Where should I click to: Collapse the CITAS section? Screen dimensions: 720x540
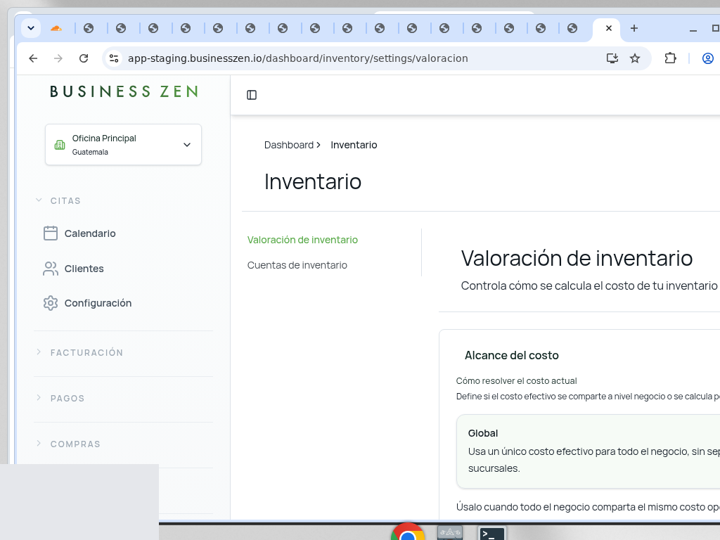pos(58,200)
